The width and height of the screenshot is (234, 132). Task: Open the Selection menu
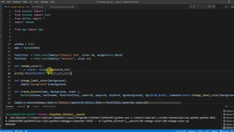(16, 2)
